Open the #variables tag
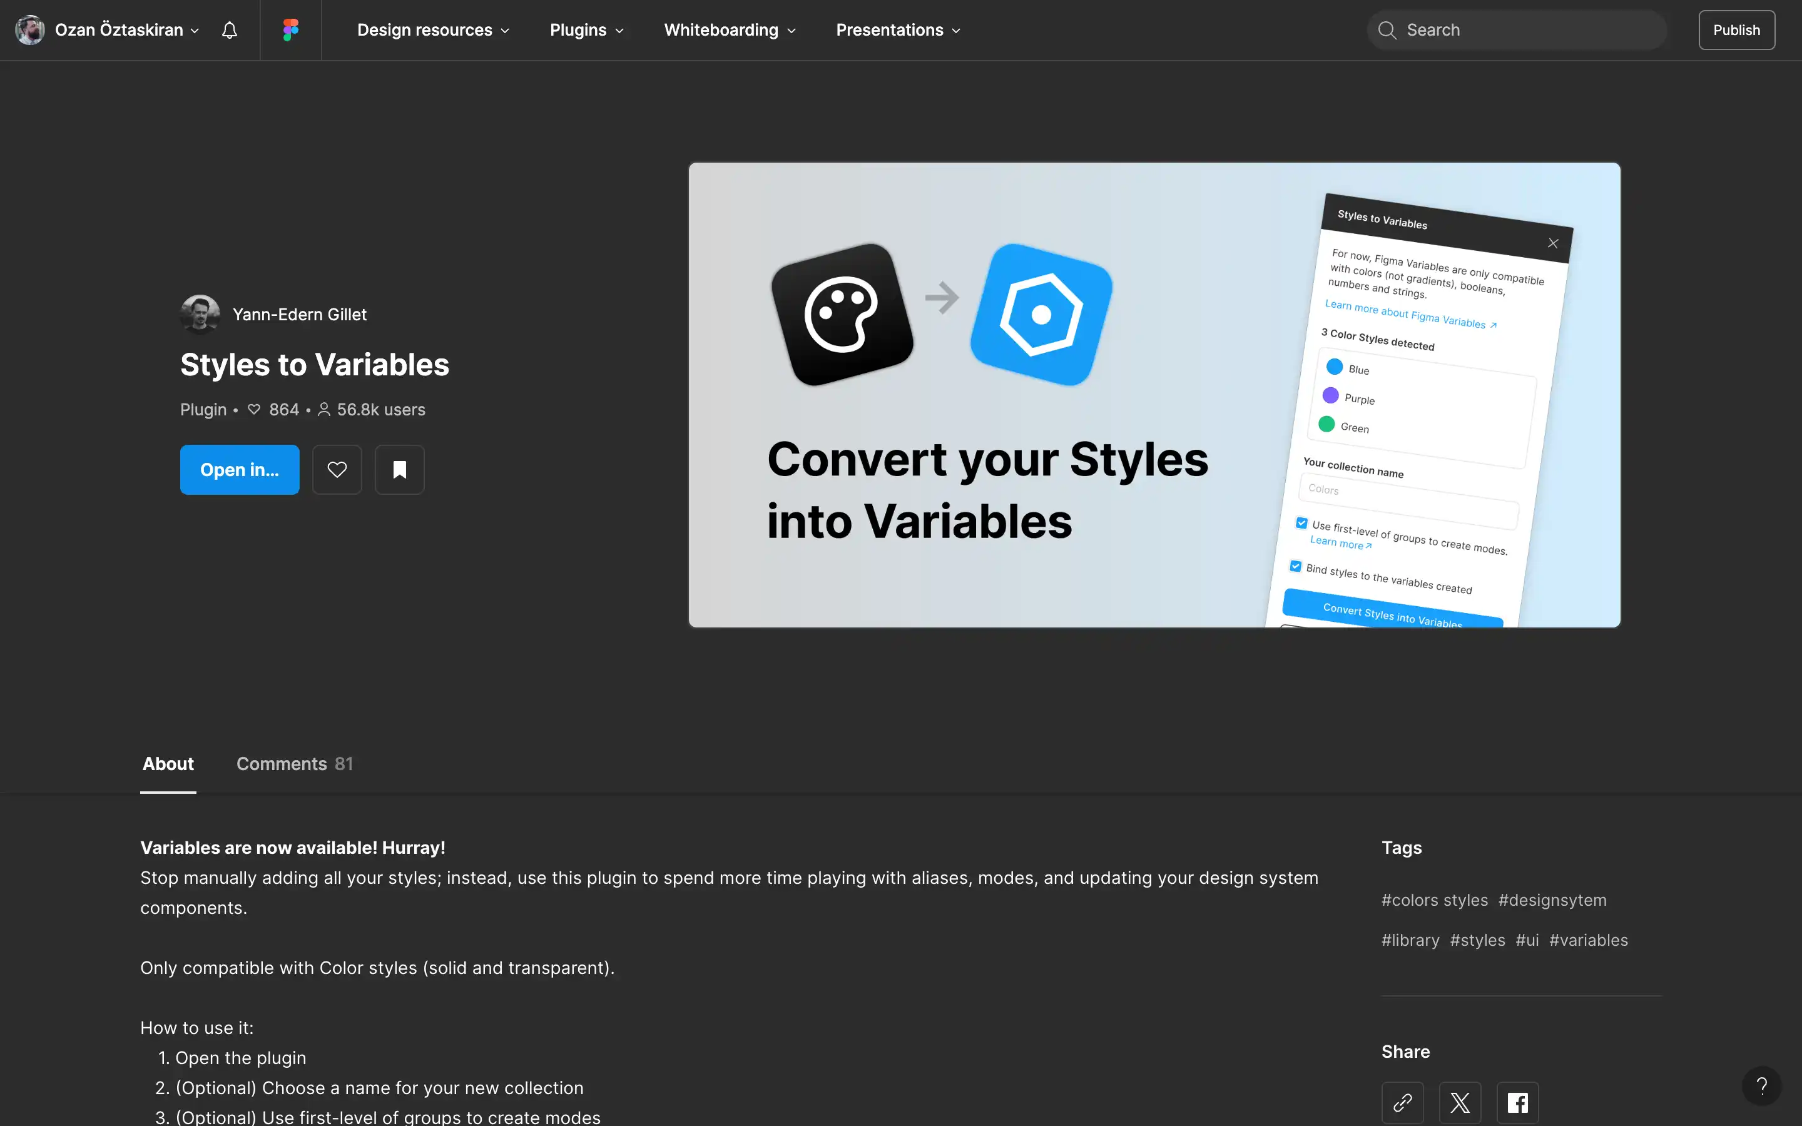The image size is (1802, 1126). [1588, 940]
